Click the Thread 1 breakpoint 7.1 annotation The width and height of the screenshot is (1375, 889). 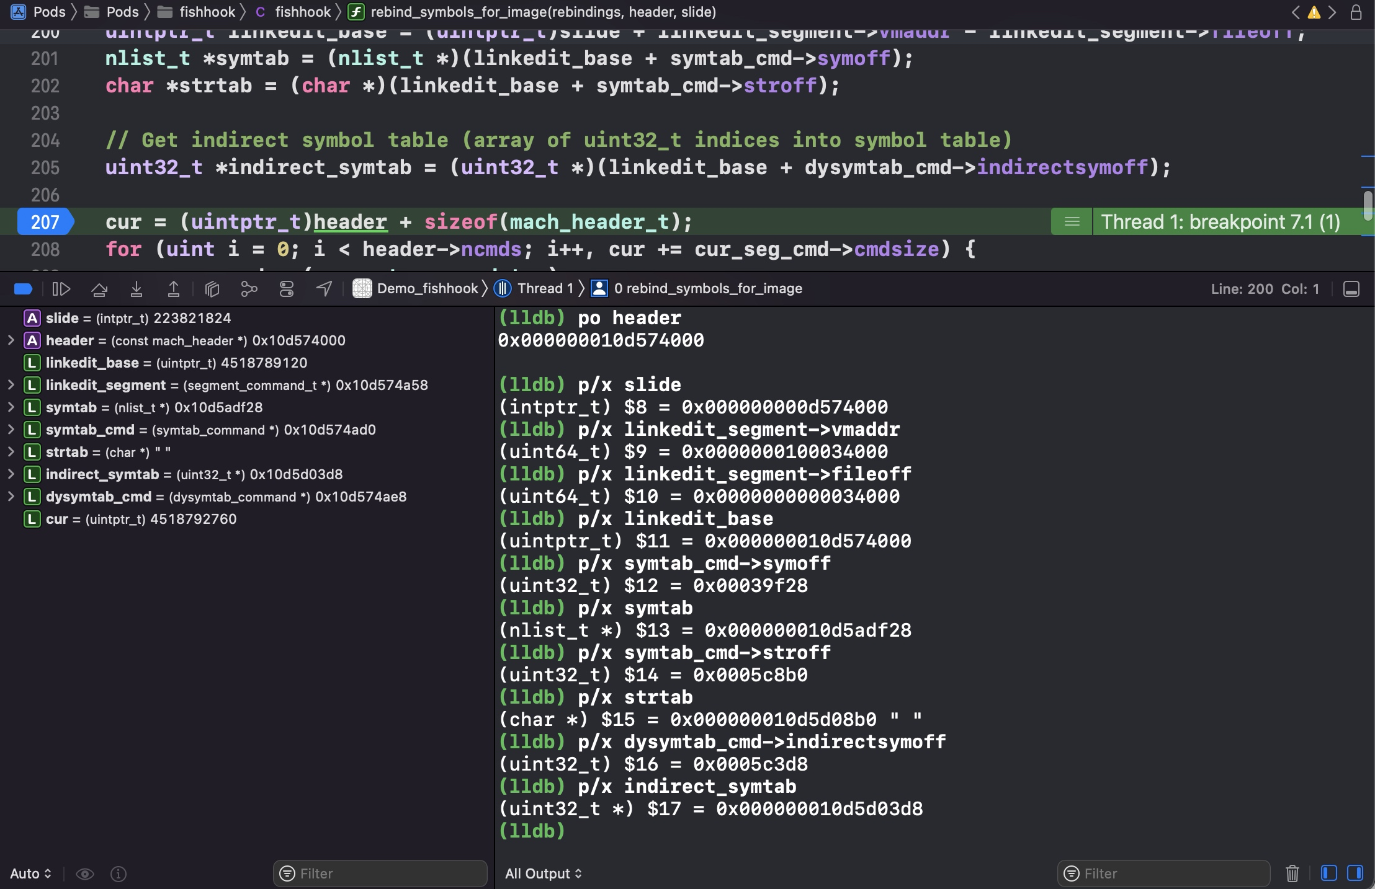tap(1220, 222)
